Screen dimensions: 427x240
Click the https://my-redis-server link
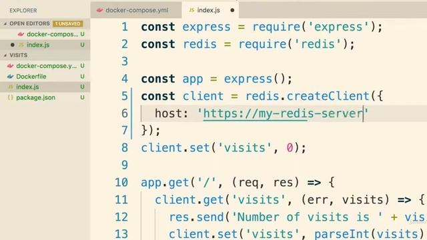point(283,113)
